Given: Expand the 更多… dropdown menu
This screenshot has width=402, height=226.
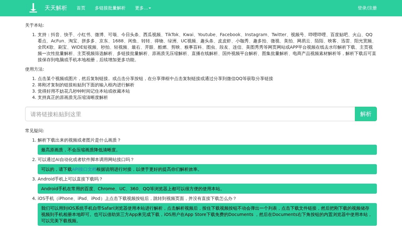Looking at the screenshot, I should click(x=143, y=8).
